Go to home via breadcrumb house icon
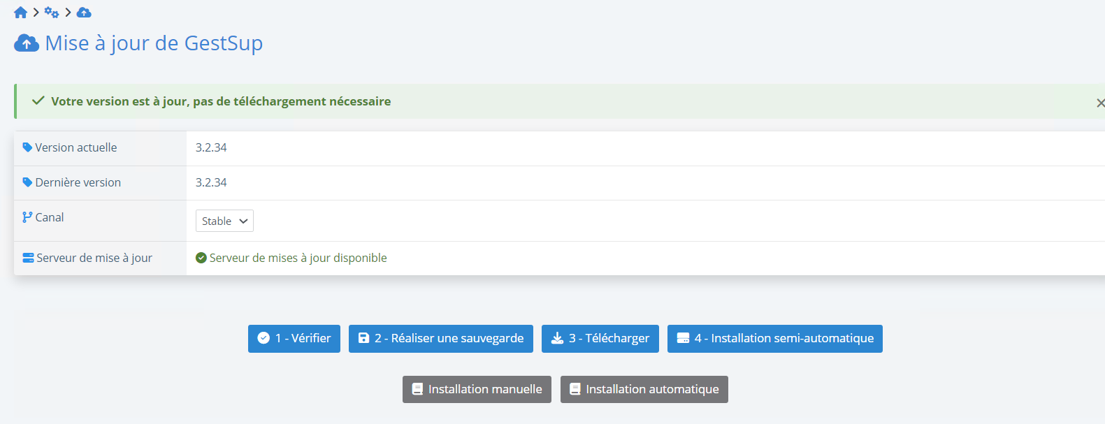The image size is (1105, 424). (x=20, y=13)
